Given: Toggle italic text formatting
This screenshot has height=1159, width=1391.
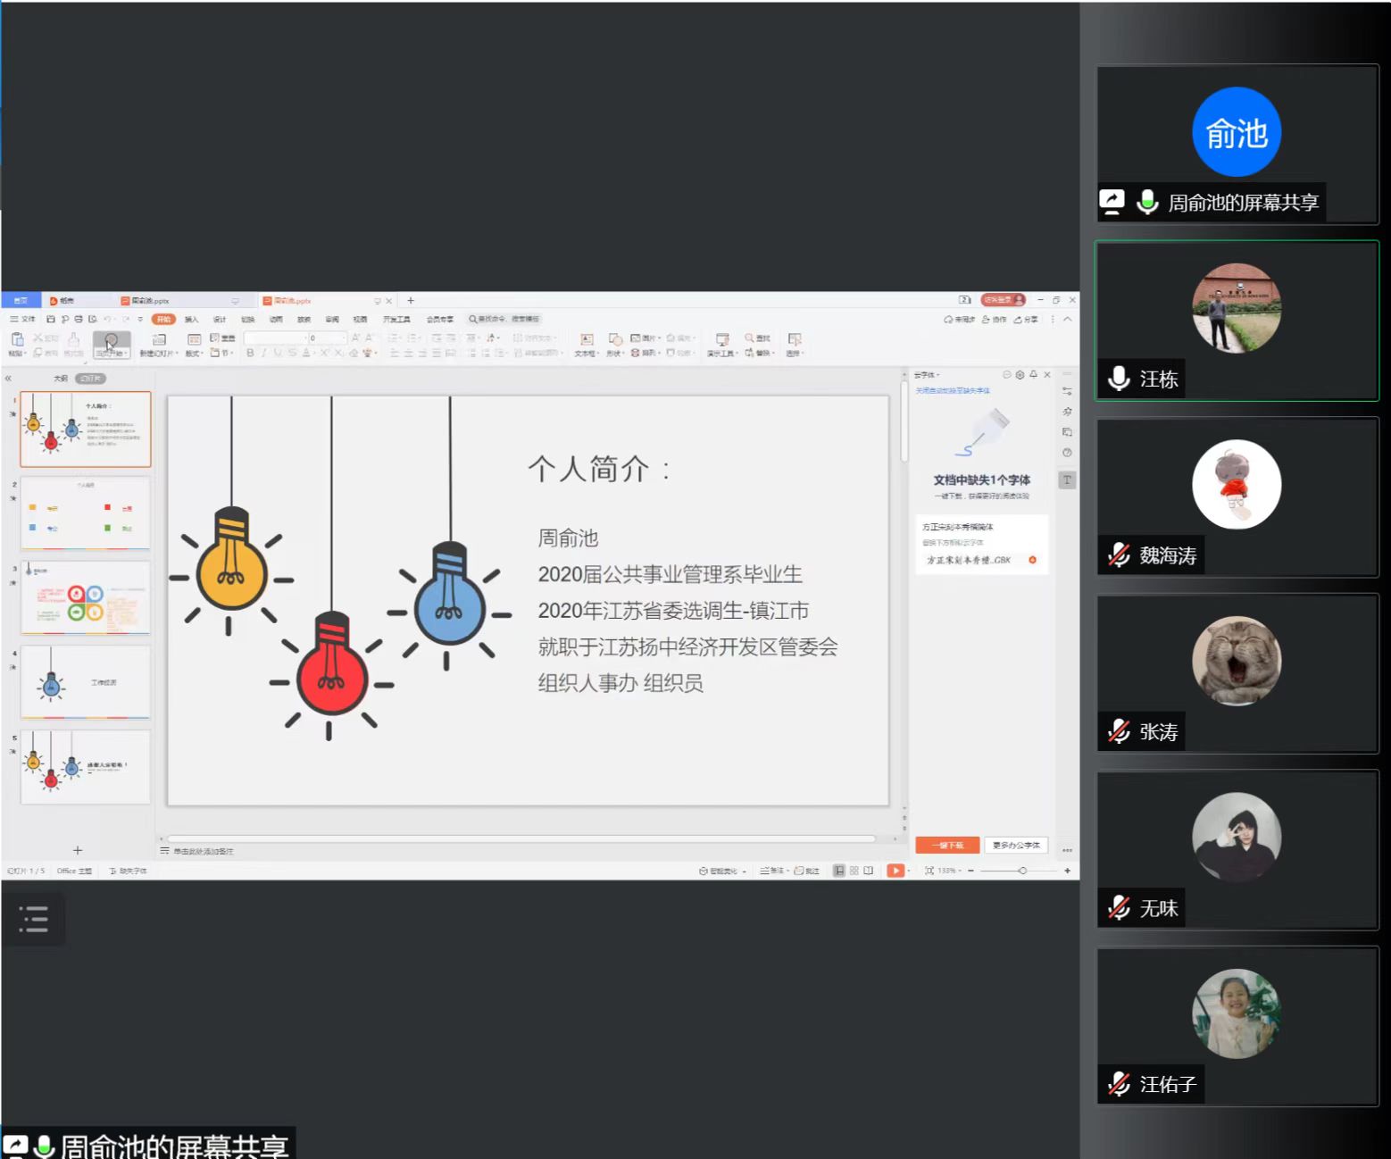Looking at the screenshot, I should click(x=264, y=354).
